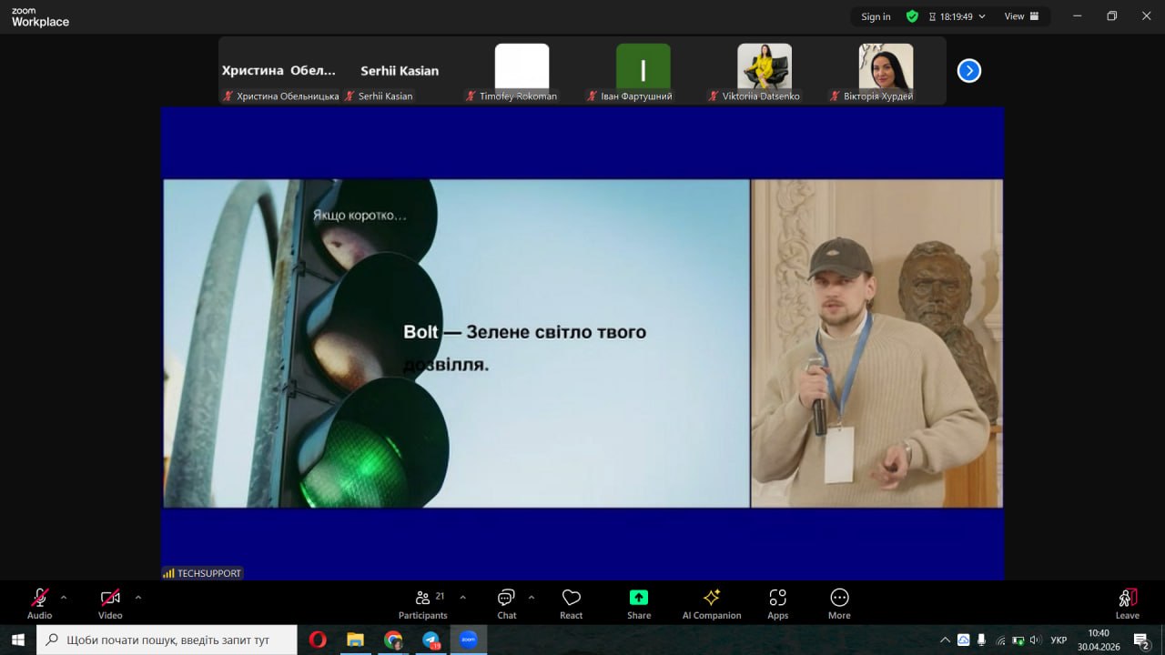Turn on the camera with the Video button
The height and width of the screenshot is (655, 1165).
pos(110,603)
